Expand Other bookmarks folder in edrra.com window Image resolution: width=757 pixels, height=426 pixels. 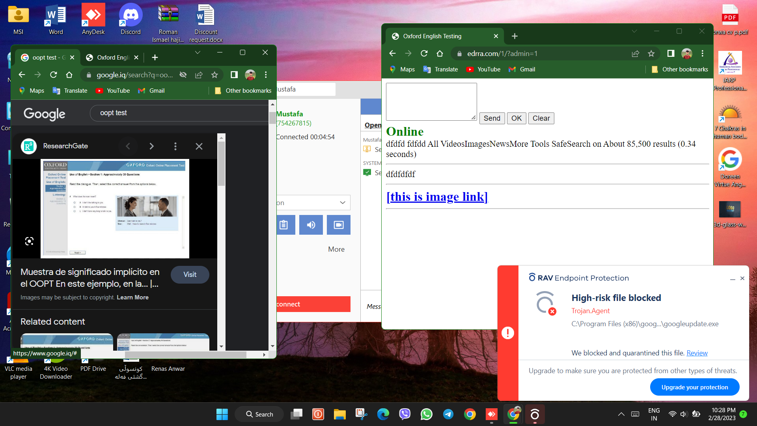[x=680, y=69]
